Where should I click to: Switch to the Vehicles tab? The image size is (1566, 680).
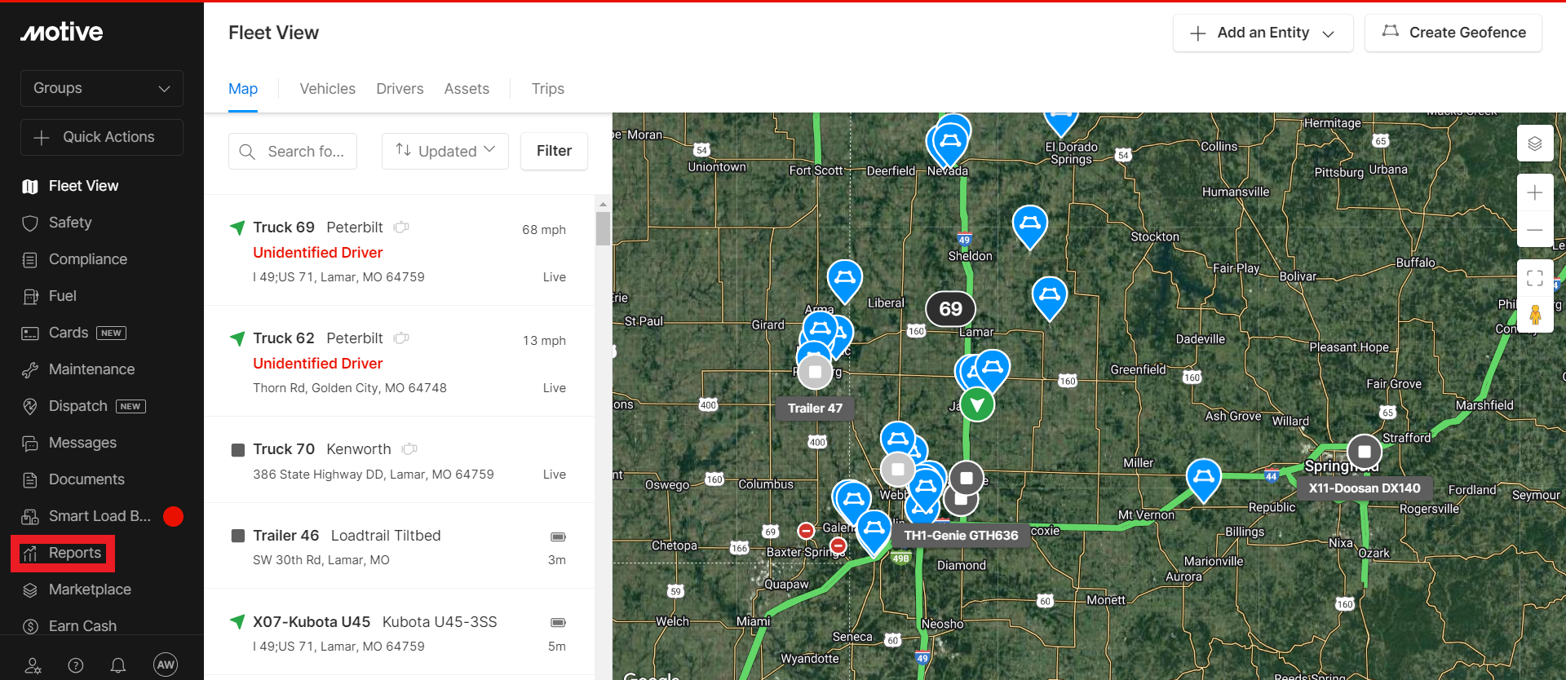pos(327,89)
